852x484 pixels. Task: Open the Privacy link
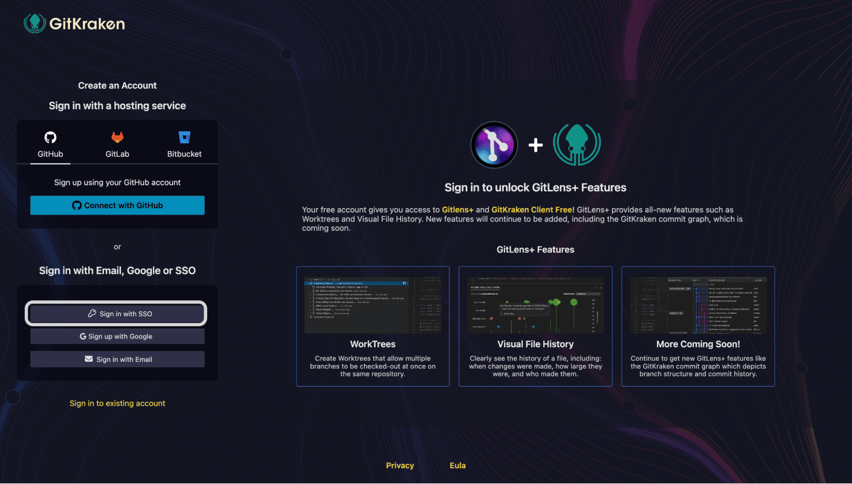click(x=400, y=465)
